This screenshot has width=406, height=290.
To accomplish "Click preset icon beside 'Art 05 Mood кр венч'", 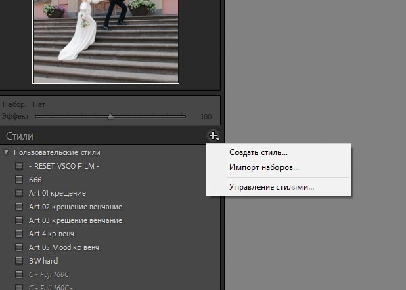I will pyautogui.click(x=19, y=247).
